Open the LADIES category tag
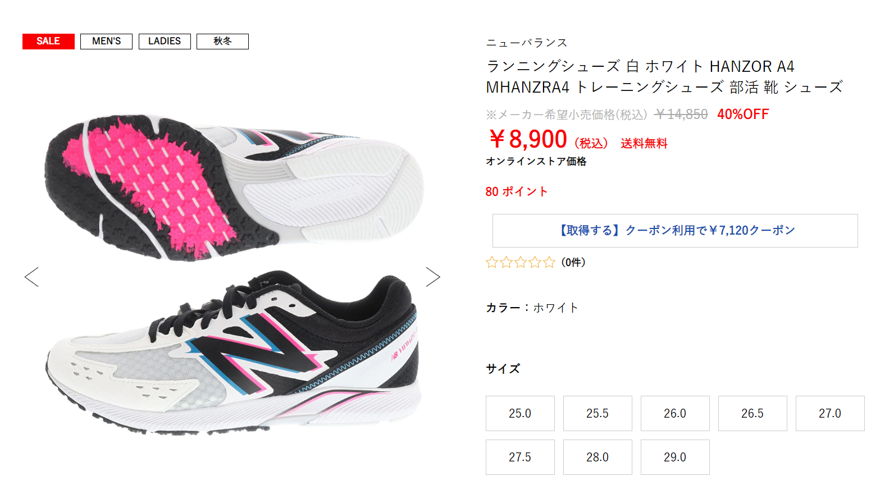Image resolution: width=871 pixels, height=485 pixels. click(x=165, y=42)
